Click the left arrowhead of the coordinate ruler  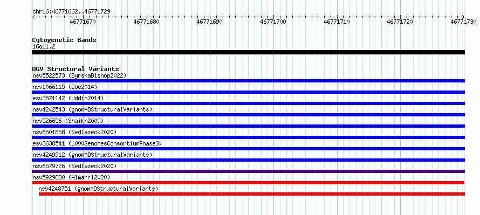(33, 17)
